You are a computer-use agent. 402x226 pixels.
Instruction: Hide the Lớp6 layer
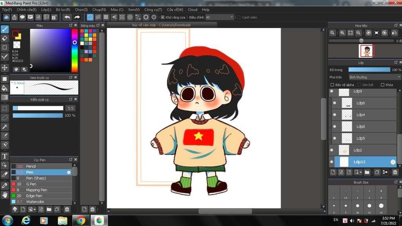pos(334,103)
